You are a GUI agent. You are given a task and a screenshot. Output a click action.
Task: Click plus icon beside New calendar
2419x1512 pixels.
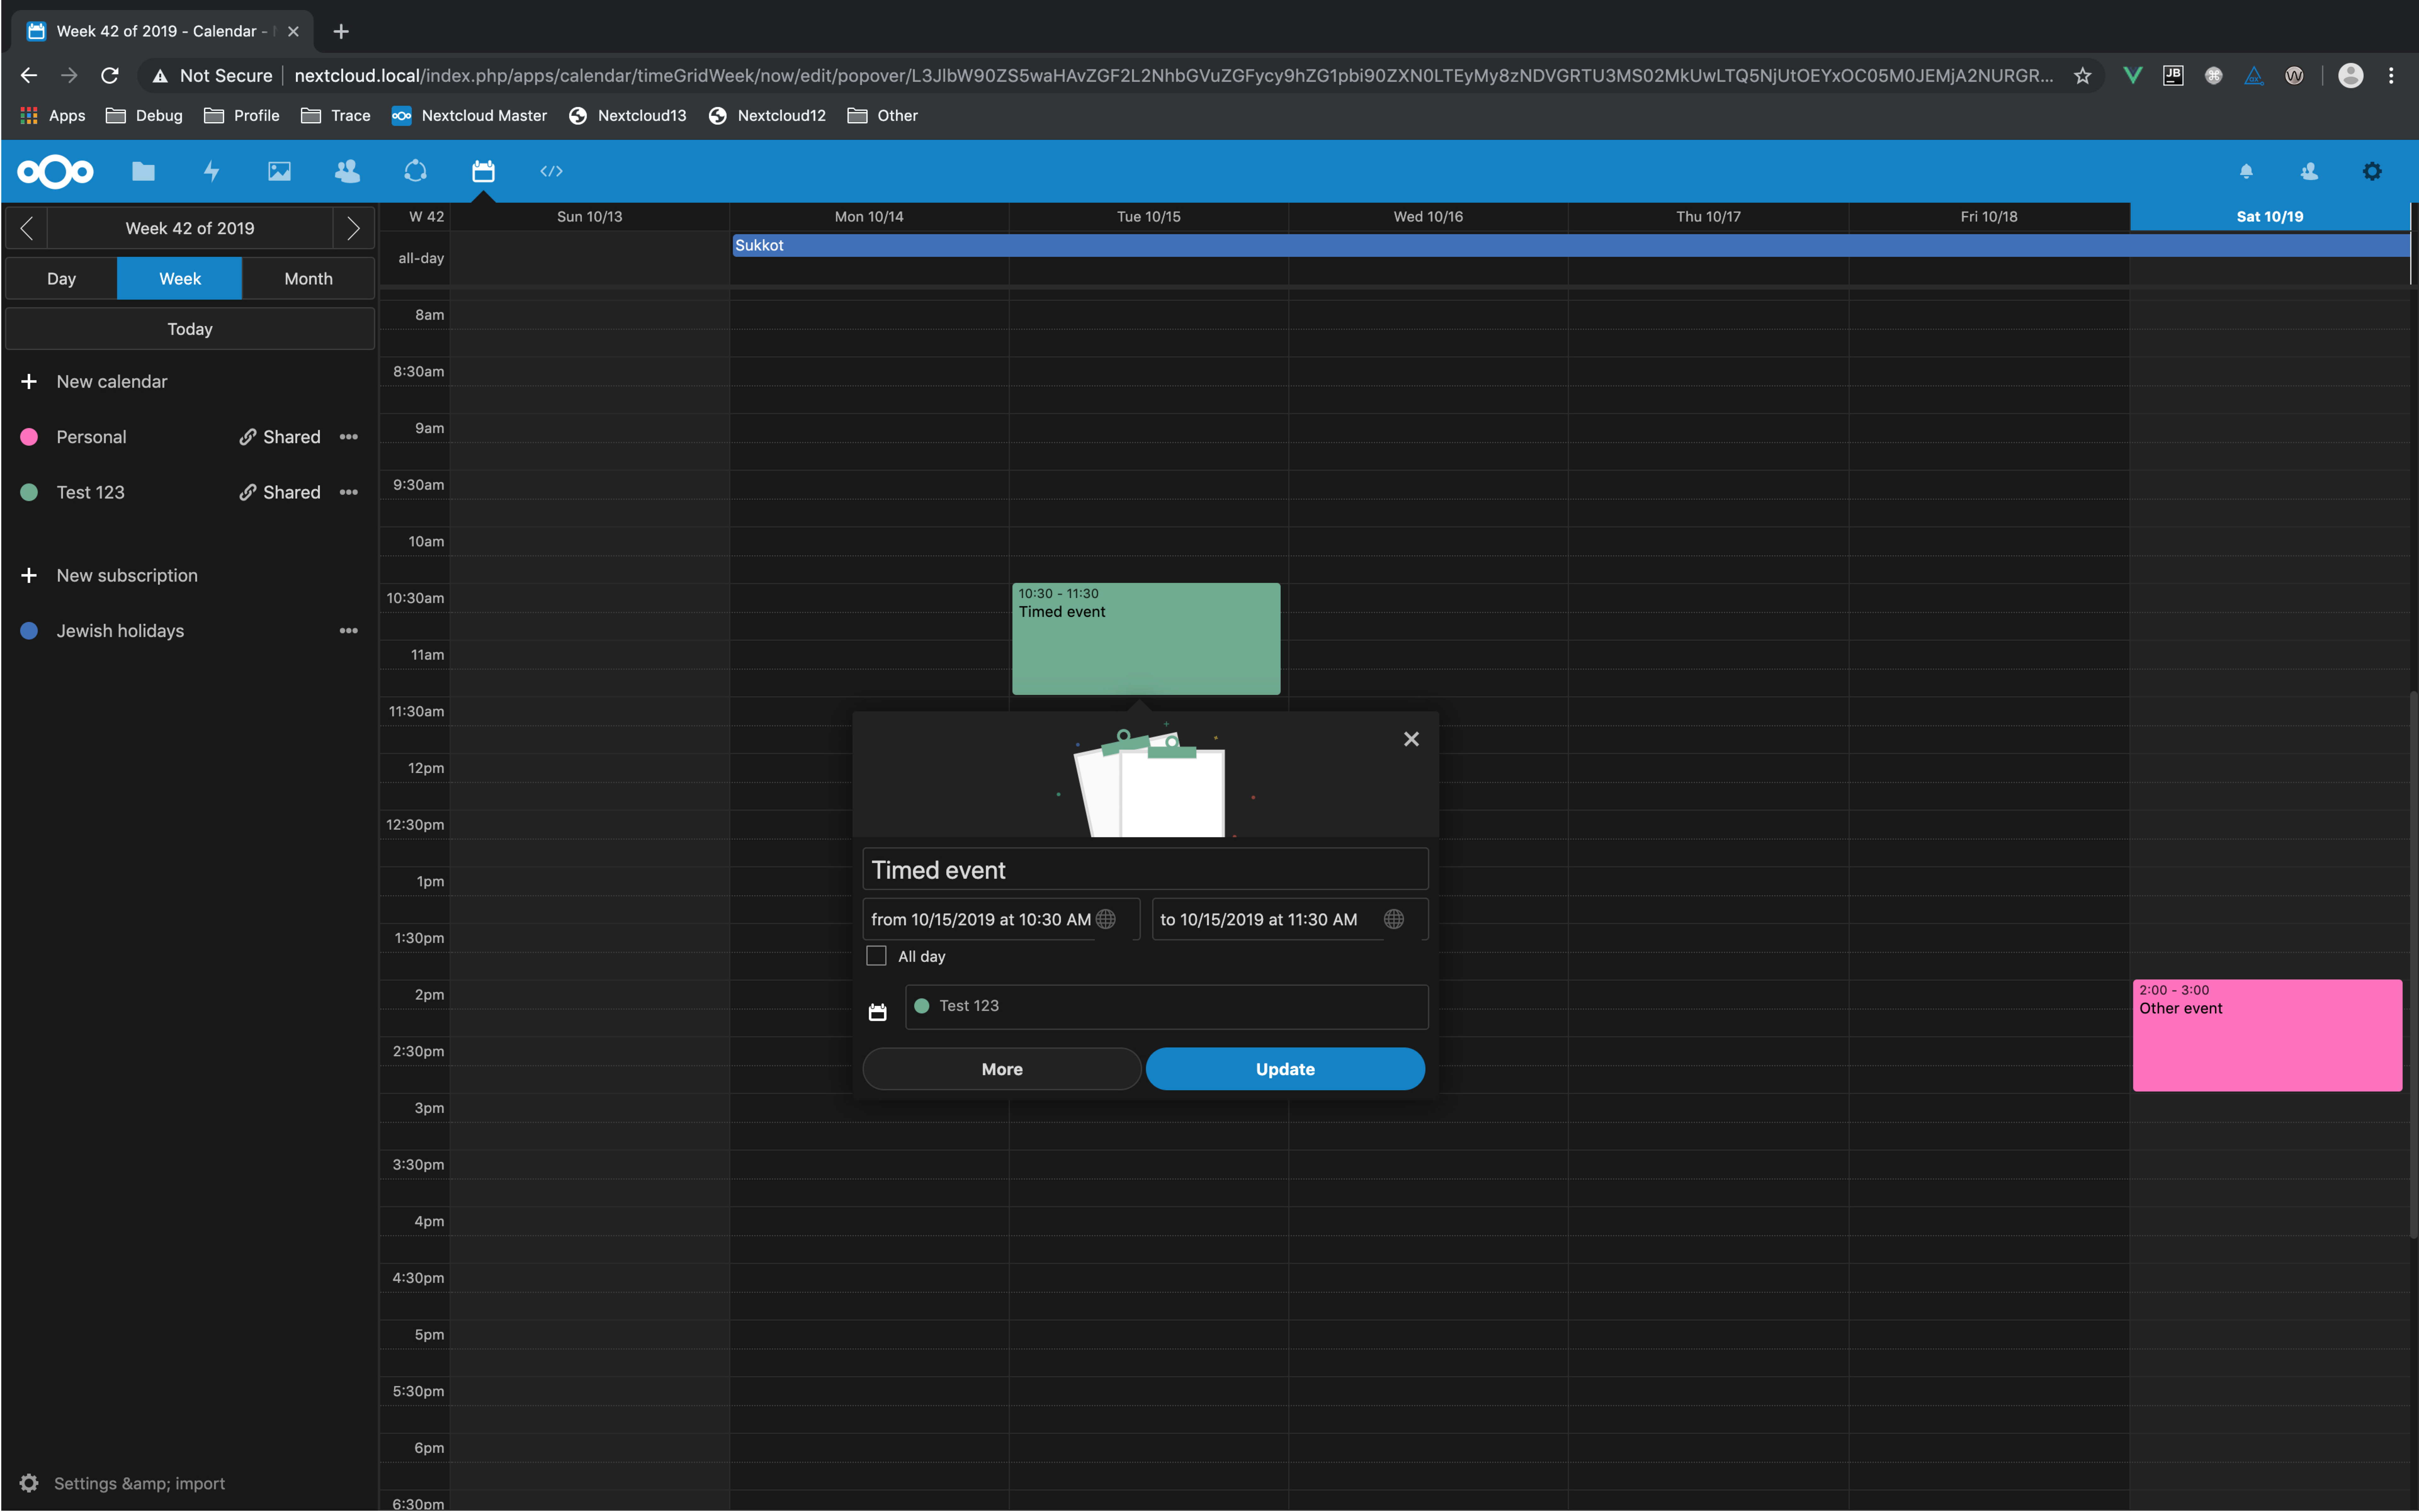tap(29, 382)
